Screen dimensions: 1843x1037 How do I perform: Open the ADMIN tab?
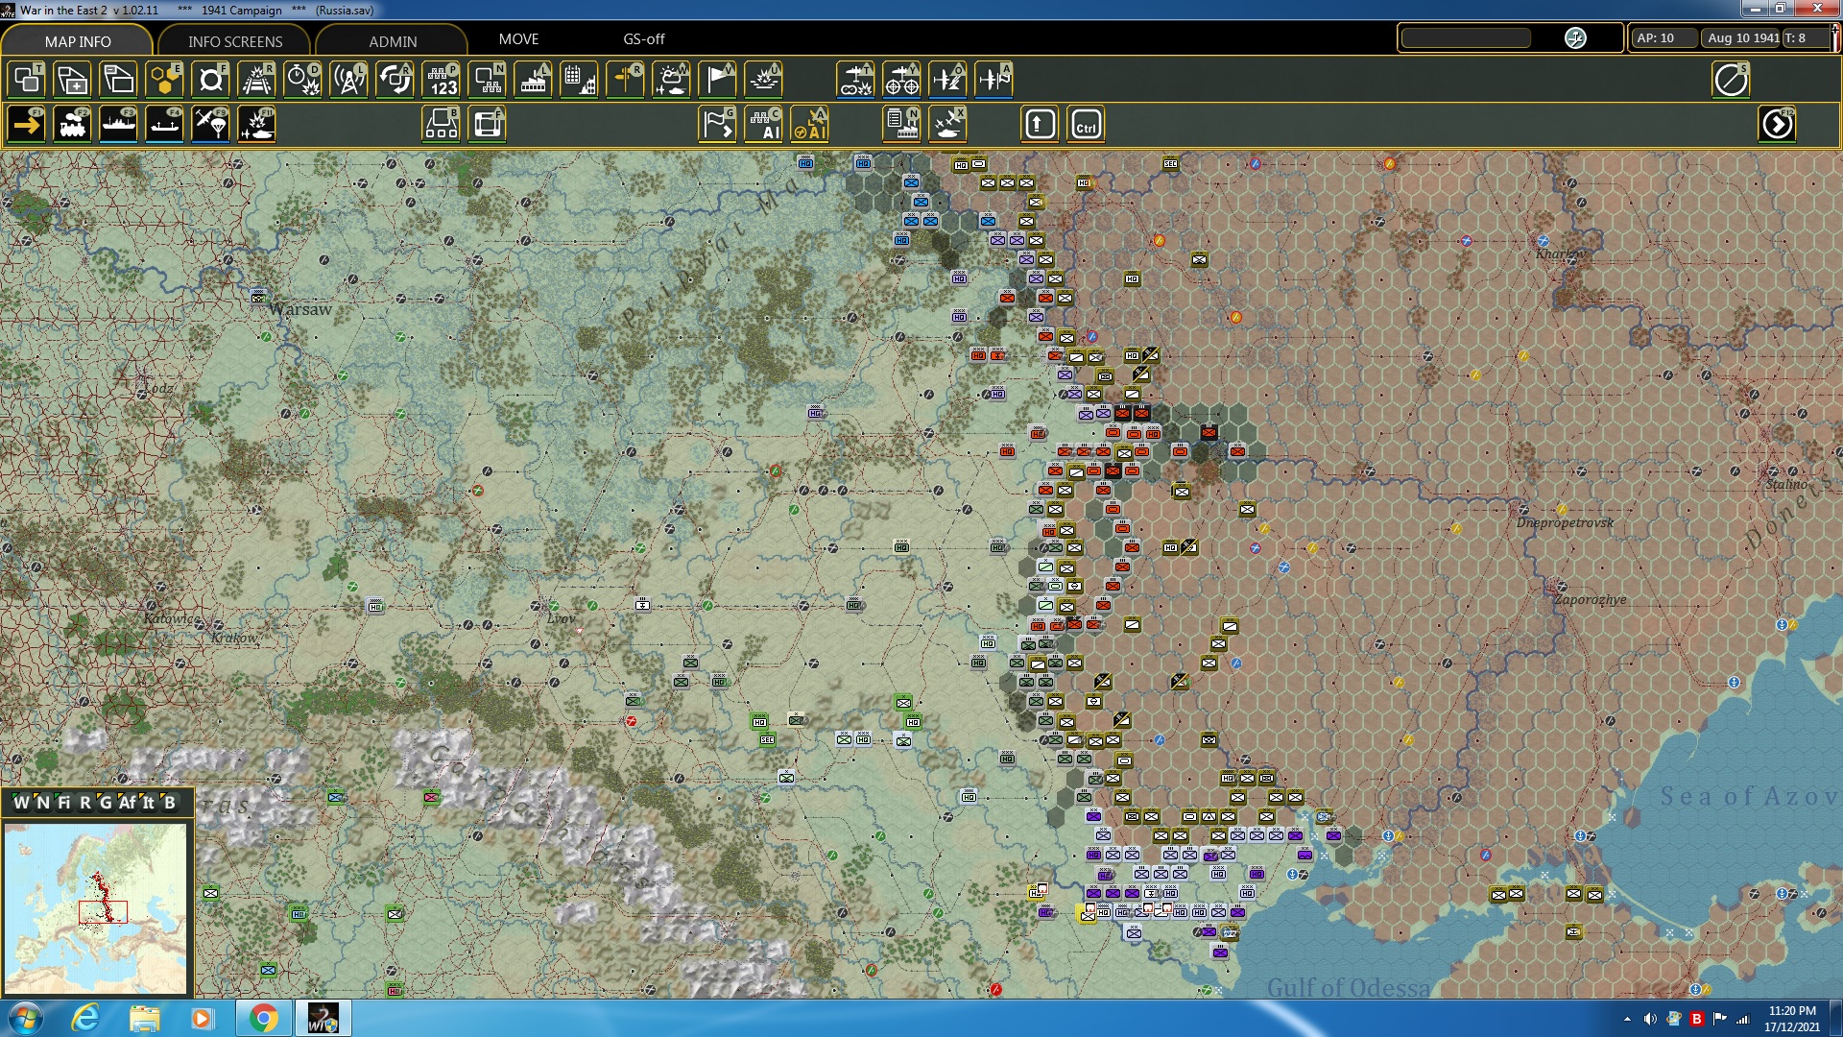pos(393,41)
